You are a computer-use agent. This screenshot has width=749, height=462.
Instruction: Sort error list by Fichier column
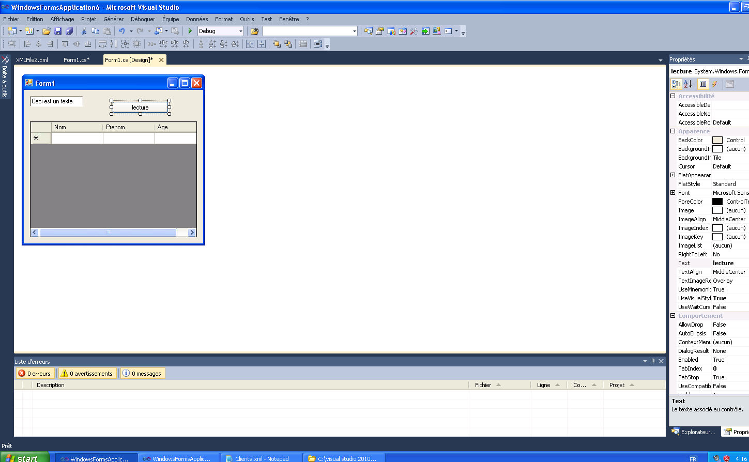click(500, 385)
